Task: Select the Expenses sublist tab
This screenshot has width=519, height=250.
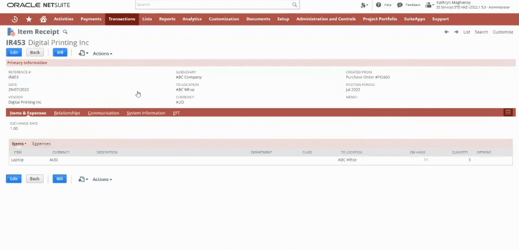Action: (41, 143)
